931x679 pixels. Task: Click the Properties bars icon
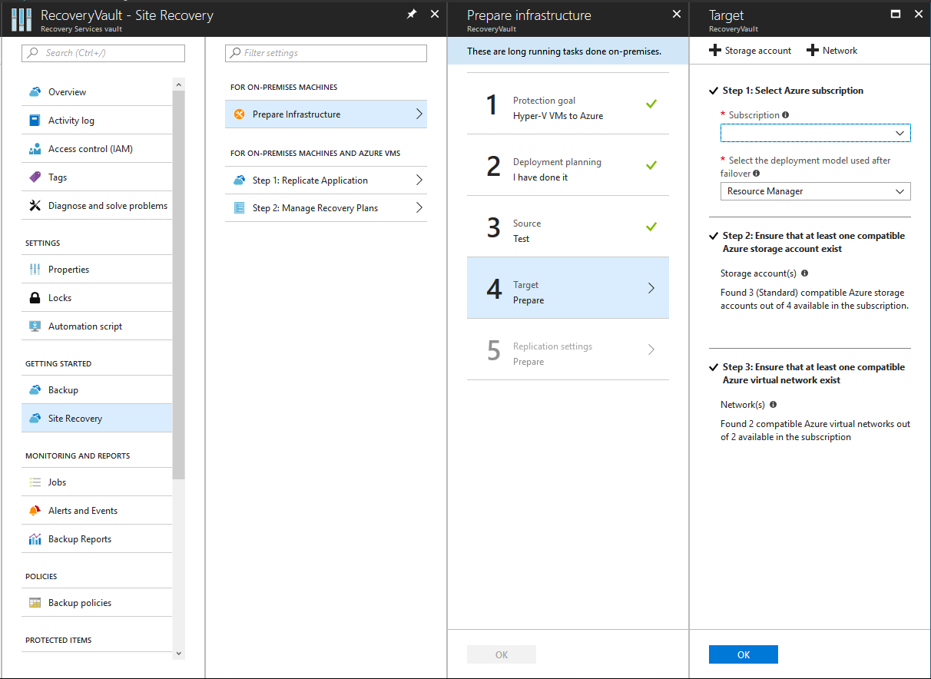35,270
